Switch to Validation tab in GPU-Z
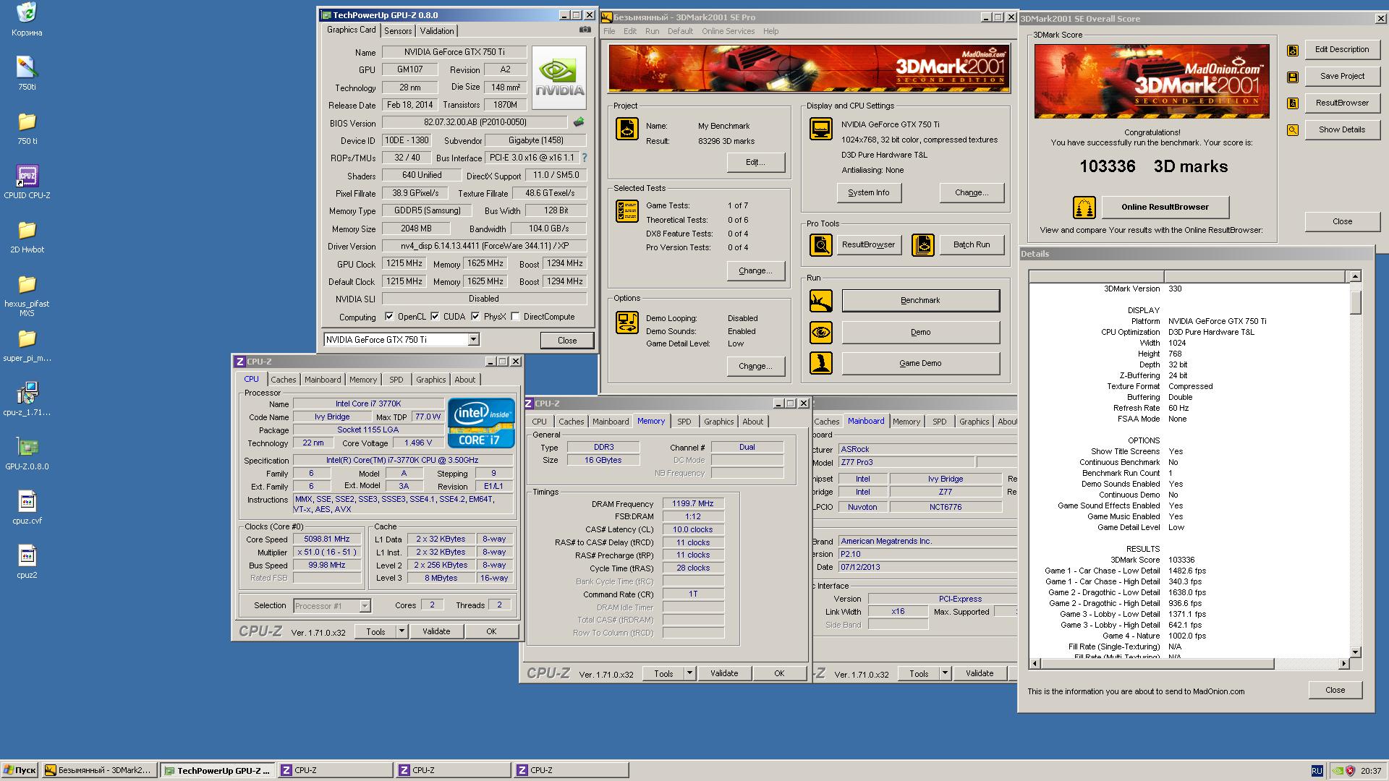This screenshot has height=781, width=1389. tap(437, 31)
